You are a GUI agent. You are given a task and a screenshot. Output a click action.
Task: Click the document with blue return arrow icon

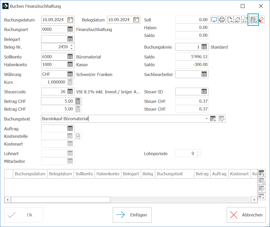pos(230,20)
